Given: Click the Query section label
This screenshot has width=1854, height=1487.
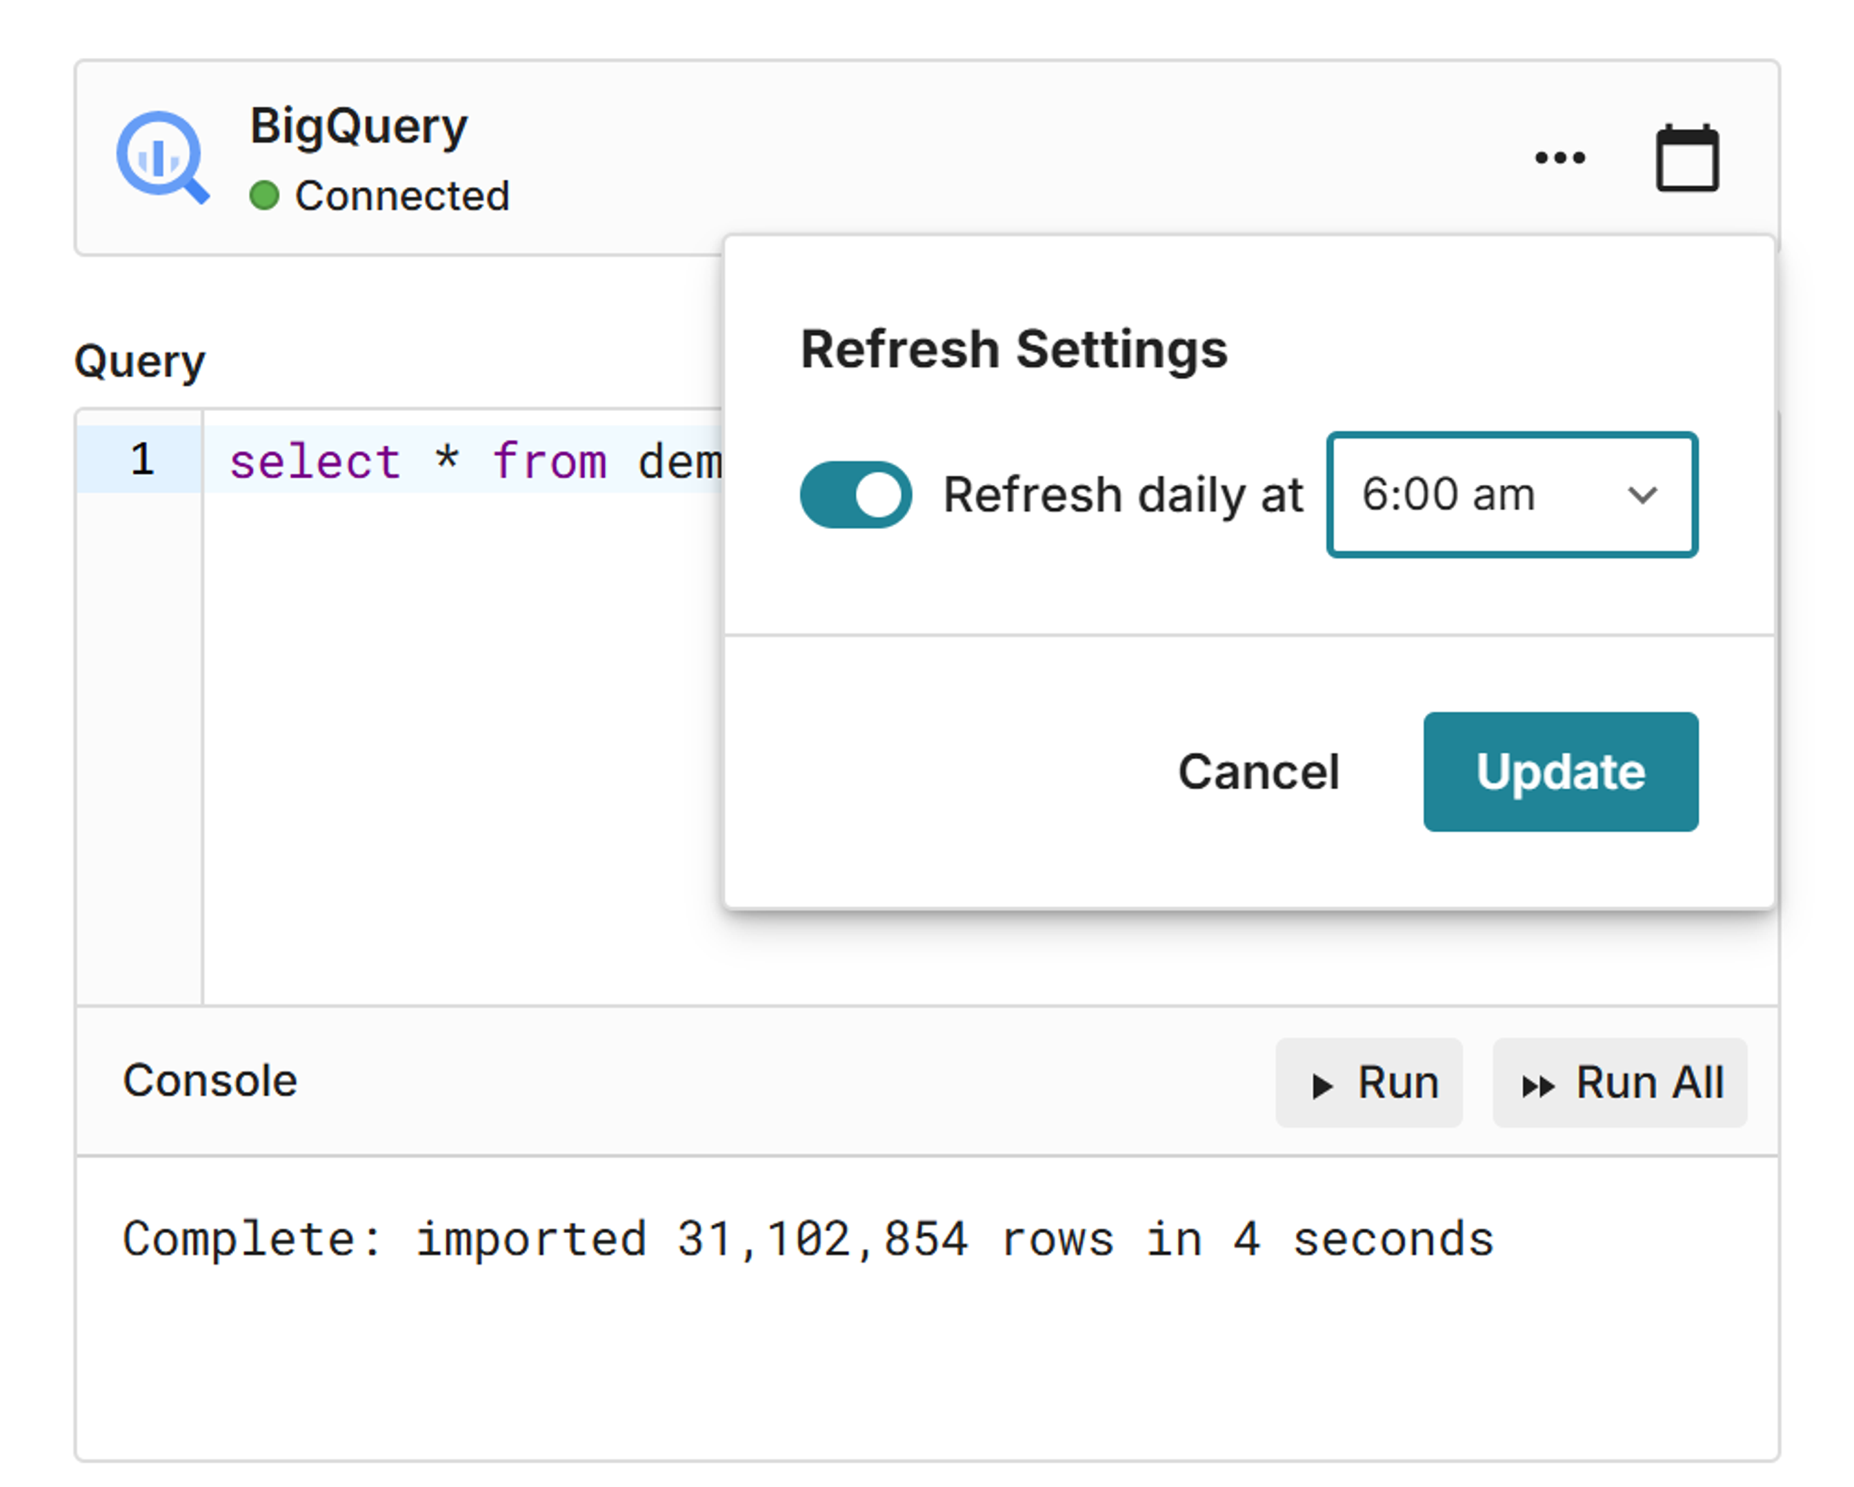Looking at the screenshot, I should pyautogui.click(x=139, y=361).
